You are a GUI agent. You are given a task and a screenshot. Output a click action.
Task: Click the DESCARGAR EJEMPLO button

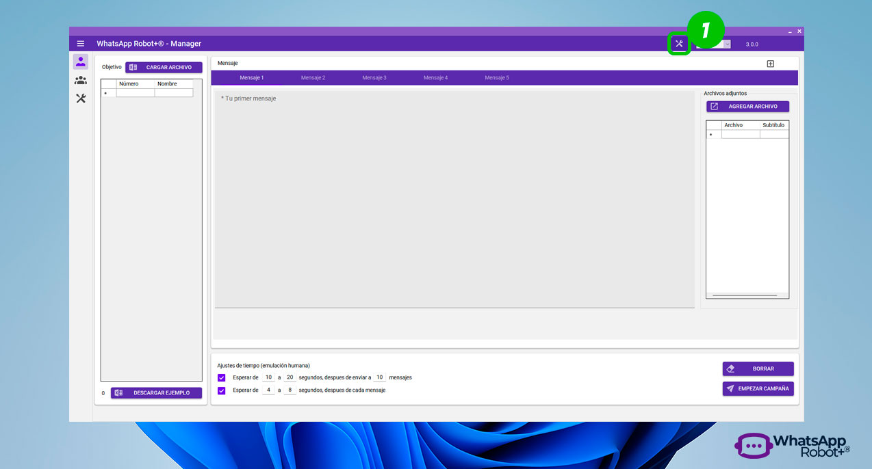(x=156, y=392)
